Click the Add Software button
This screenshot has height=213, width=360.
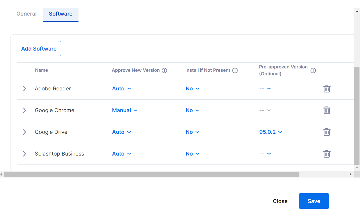39,49
